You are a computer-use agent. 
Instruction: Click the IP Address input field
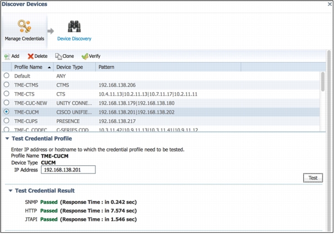tap(68, 170)
